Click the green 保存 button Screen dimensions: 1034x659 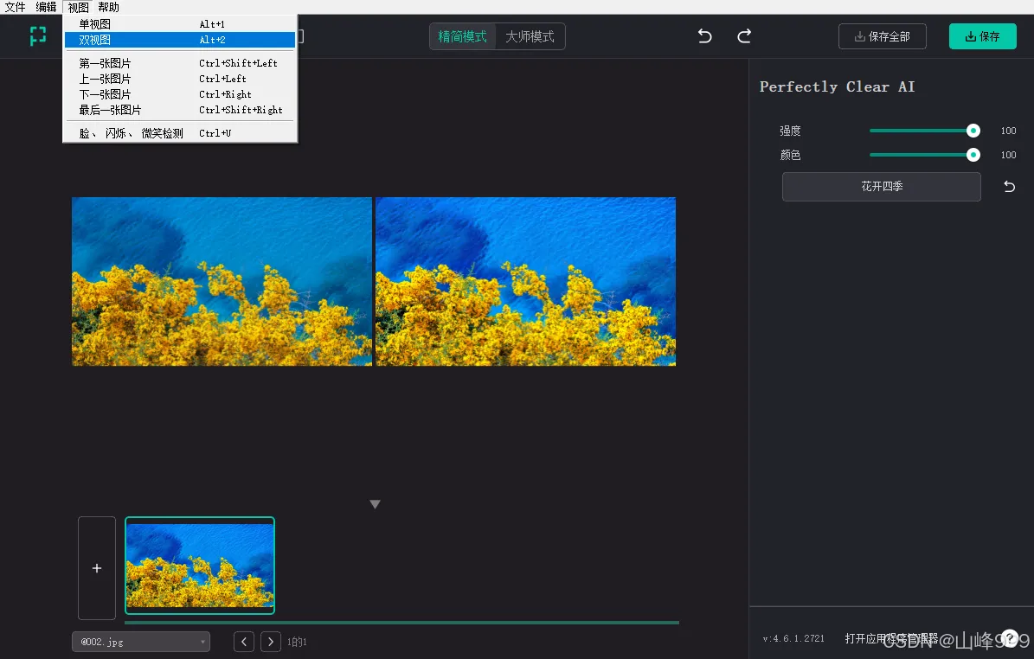[x=982, y=36]
